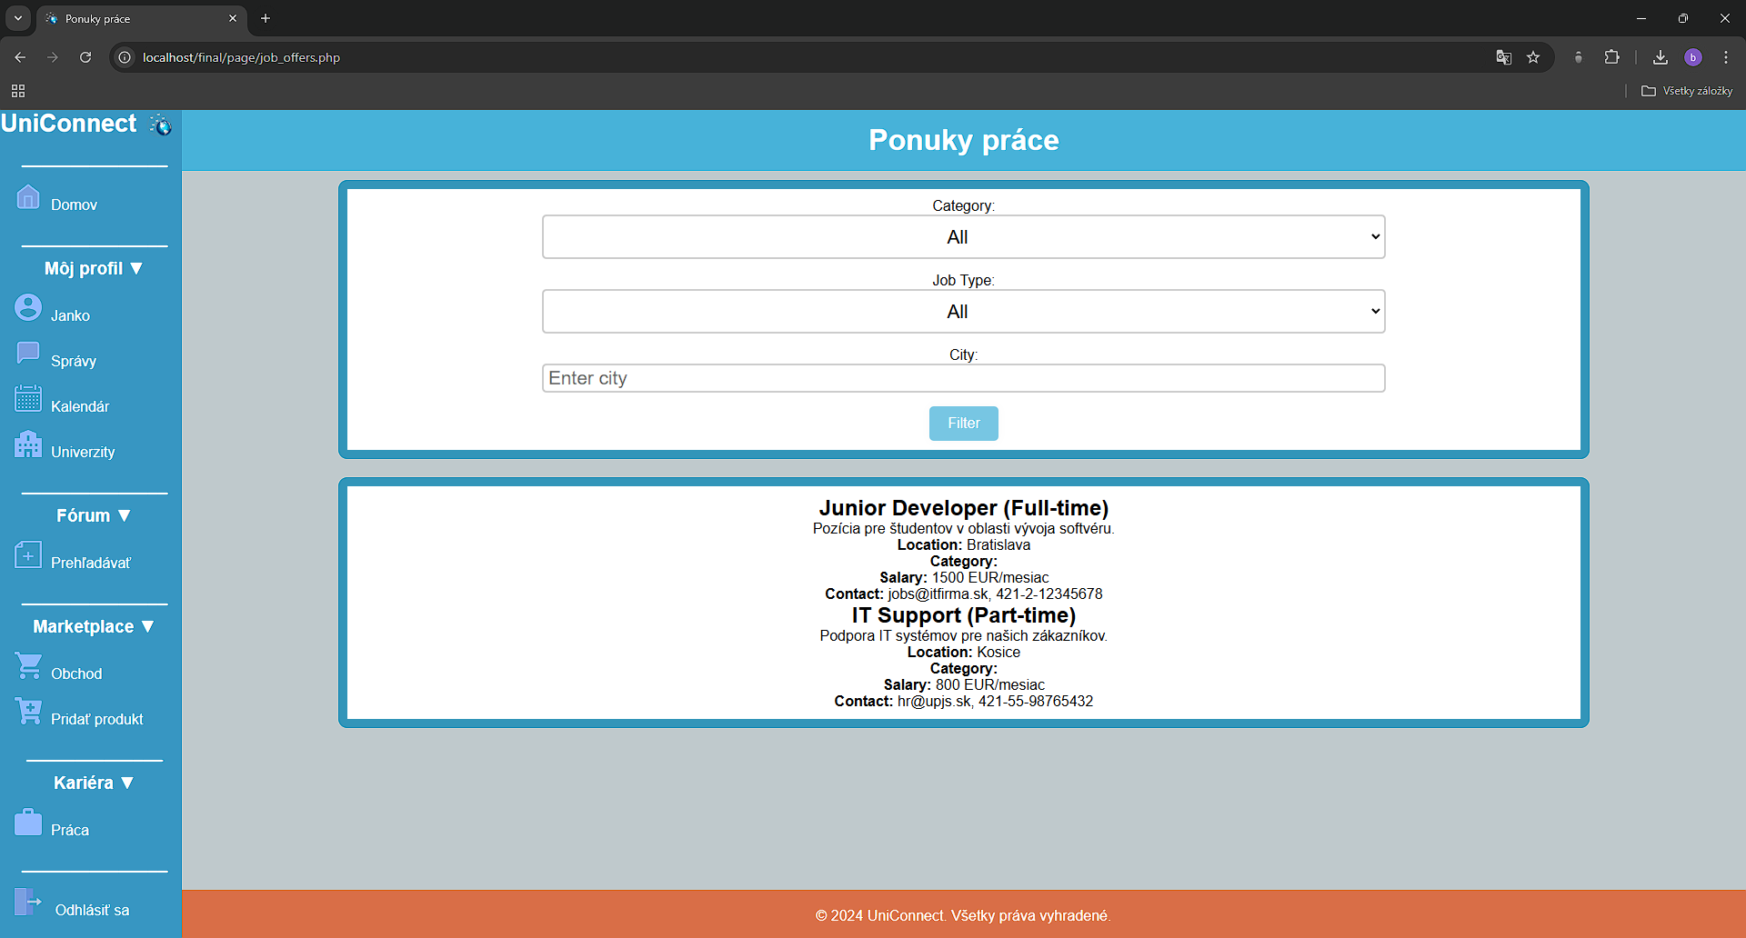1746x938 pixels.
Task: Open the tab search dropdown arrow
Action: (18, 18)
